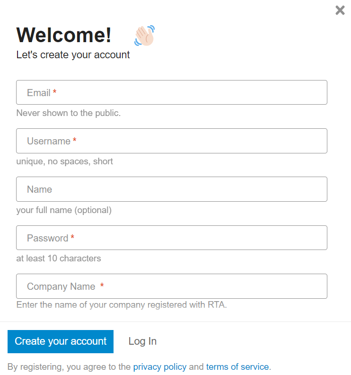
Task: Click the "your full name (optional)" hint
Action: click(64, 210)
